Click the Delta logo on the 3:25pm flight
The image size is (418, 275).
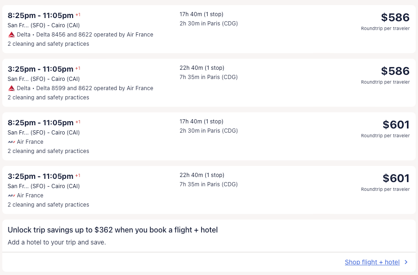(x=12, y=88)
